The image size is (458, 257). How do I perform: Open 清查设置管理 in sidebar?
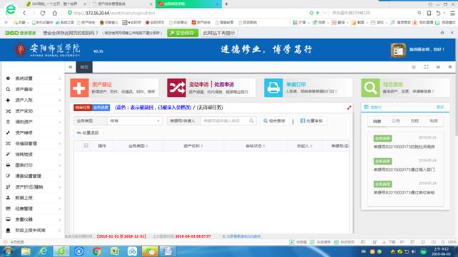coord(29,176)
